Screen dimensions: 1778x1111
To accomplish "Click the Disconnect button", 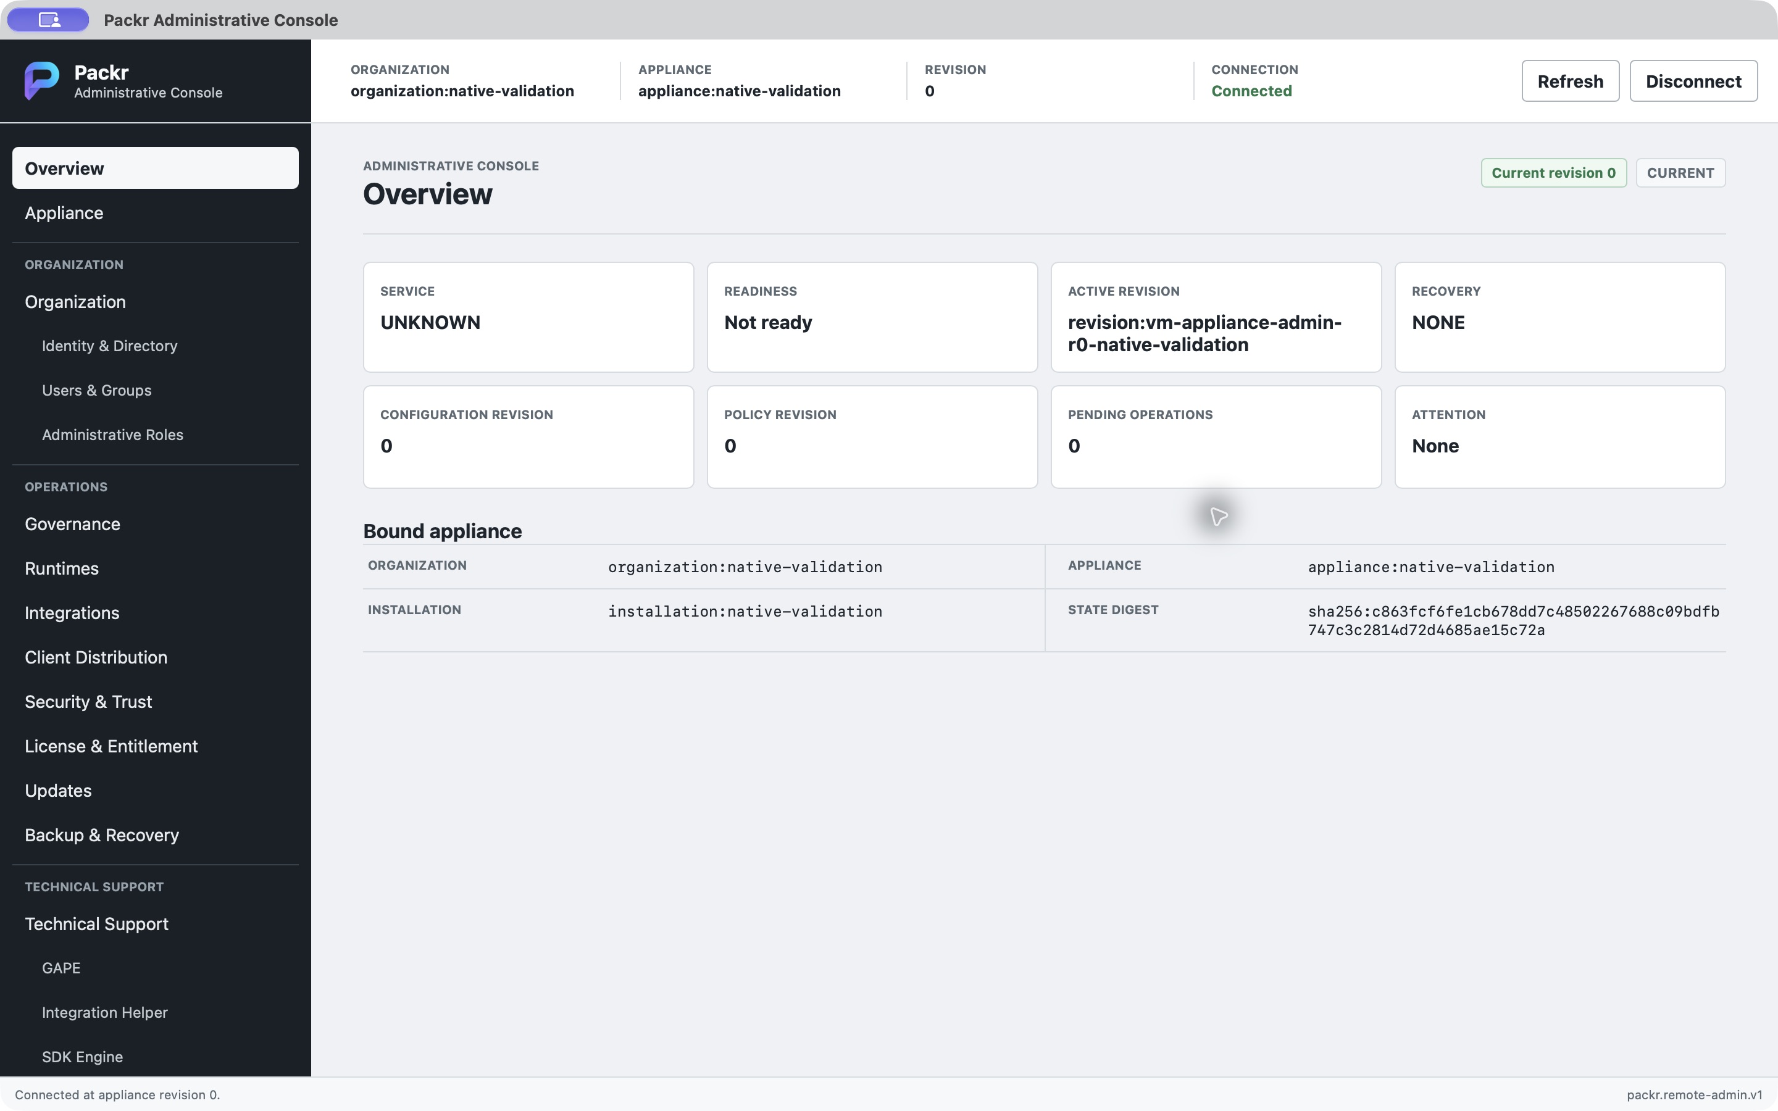I will click(1693, 81).
